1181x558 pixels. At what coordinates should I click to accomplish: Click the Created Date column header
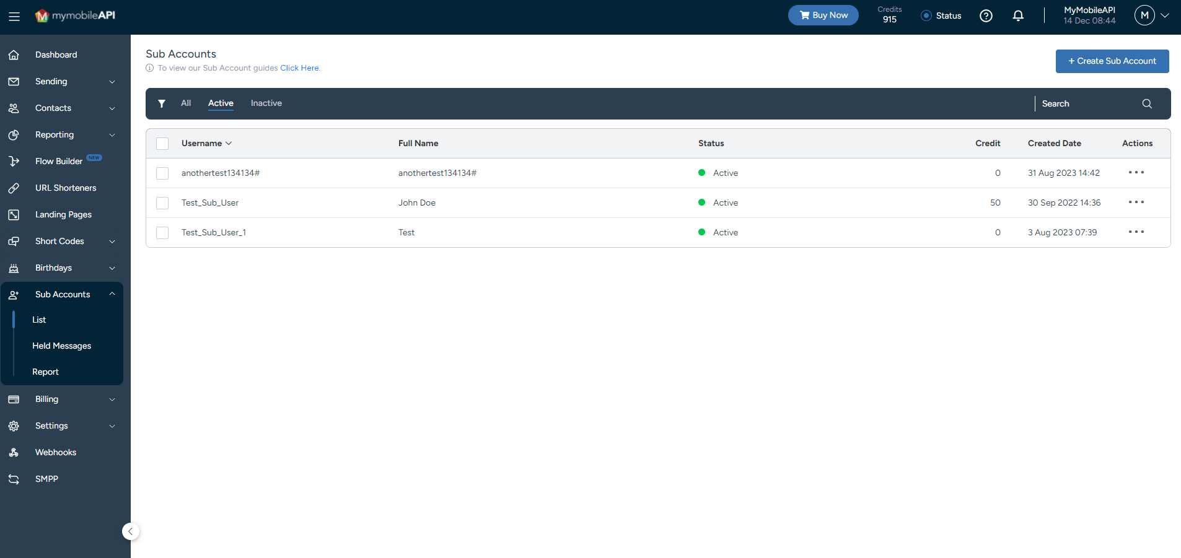1055,143
